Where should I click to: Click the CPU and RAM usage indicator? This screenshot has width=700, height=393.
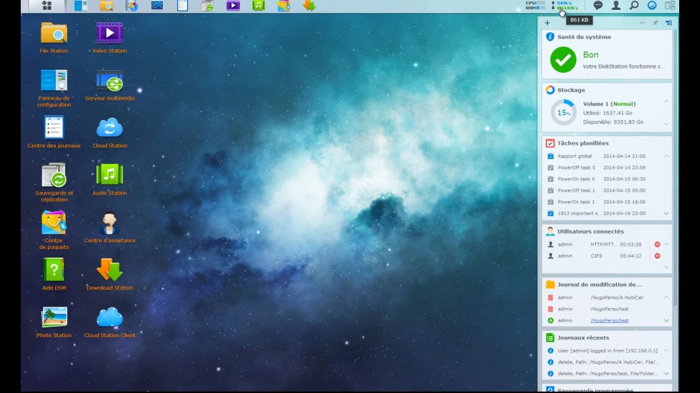(x=536, y=5)
